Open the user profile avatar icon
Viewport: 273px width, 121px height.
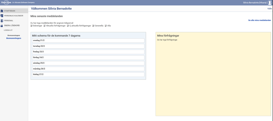pyautogui.click(x=269, y=3)
